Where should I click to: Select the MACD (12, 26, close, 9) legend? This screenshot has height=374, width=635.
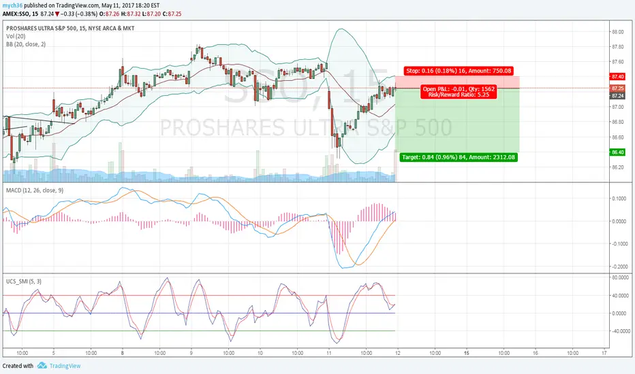35,190
